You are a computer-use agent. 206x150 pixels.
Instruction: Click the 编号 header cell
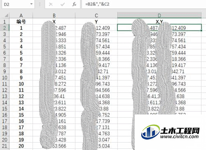tap(21, 21)
